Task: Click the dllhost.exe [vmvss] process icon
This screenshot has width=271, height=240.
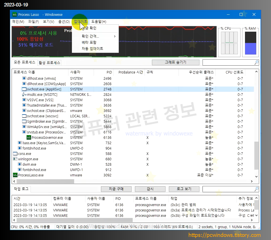Action: (24, 78)
